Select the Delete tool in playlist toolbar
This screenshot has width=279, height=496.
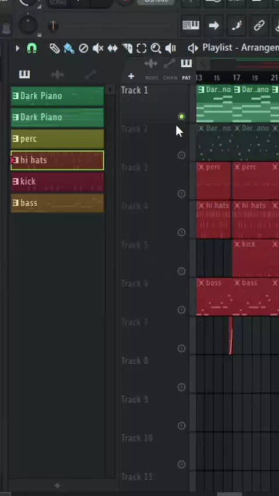pos(83,48)
